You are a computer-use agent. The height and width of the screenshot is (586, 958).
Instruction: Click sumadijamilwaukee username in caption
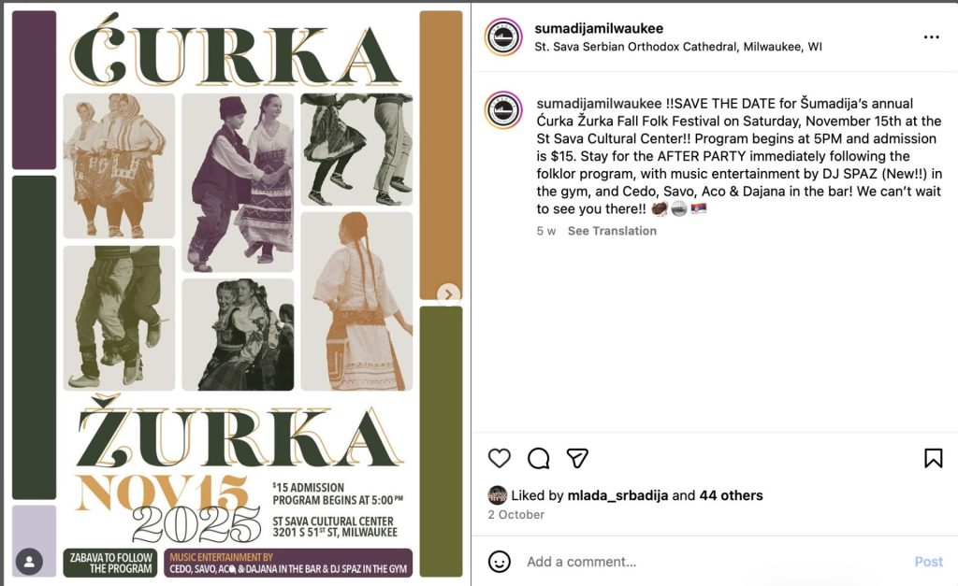(599, 104)
